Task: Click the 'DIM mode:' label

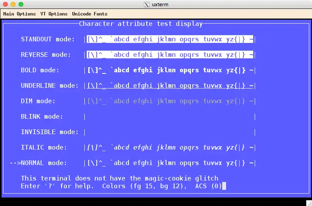Action: [38, 101]
